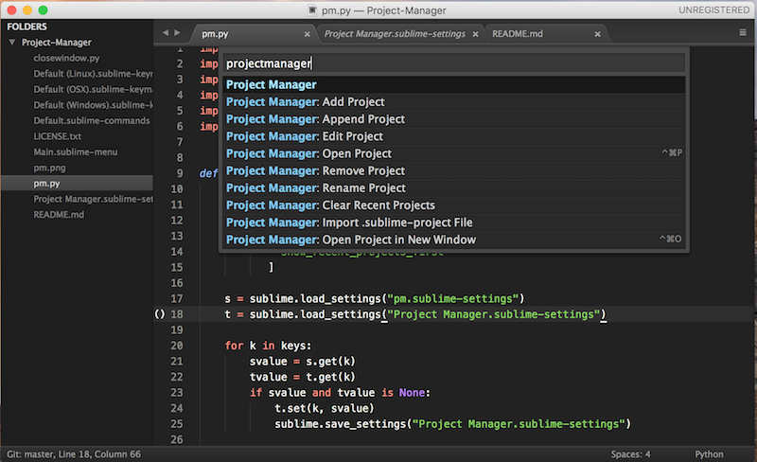
Task: Click the Project-Manager folder name
Action: [x=57, y=43]
